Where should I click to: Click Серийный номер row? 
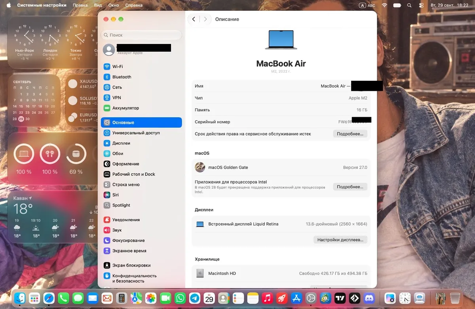click(x=281, y=122)
